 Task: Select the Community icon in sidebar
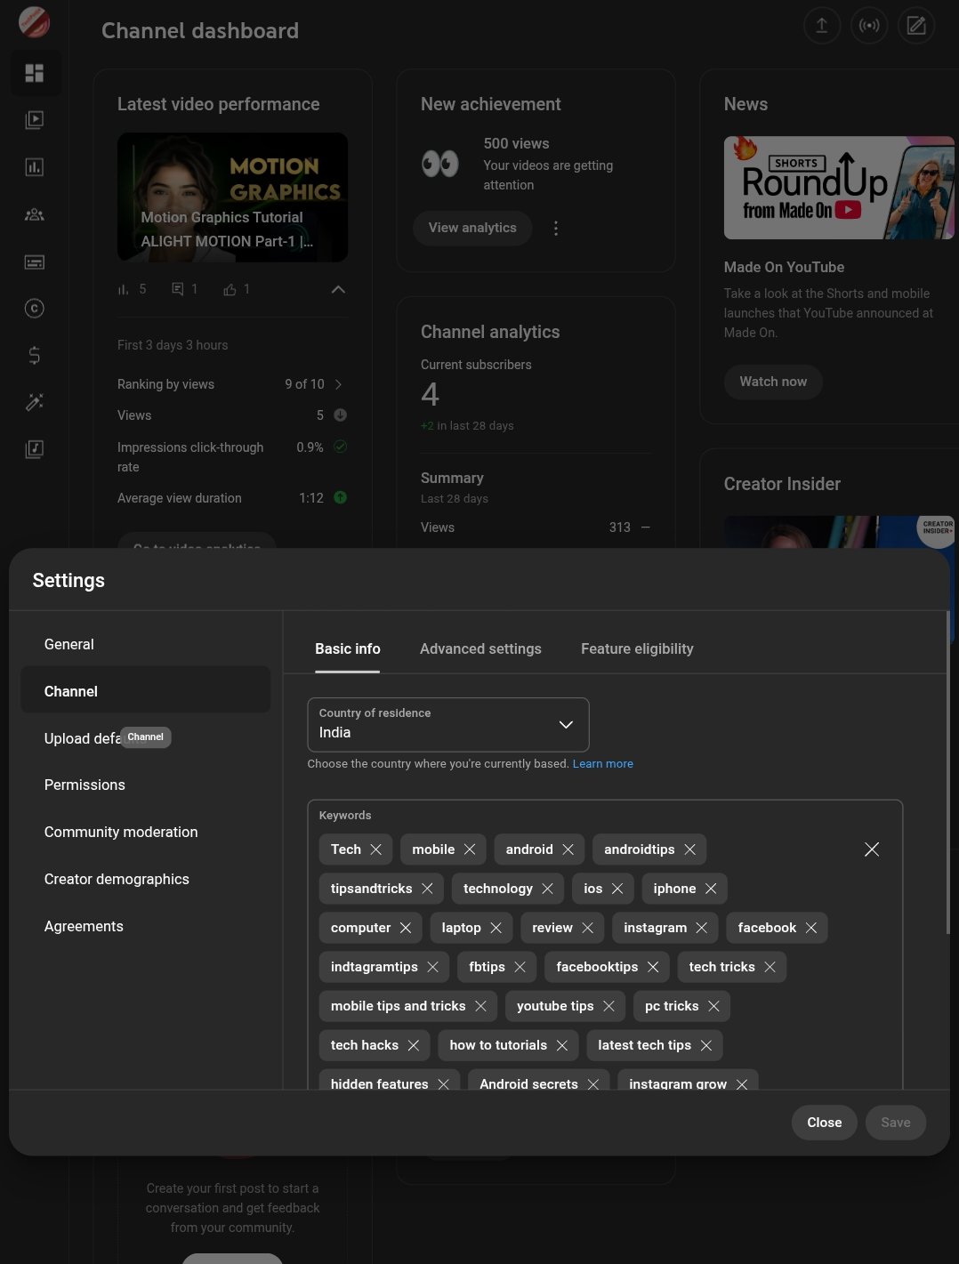(x=34, y=214)
